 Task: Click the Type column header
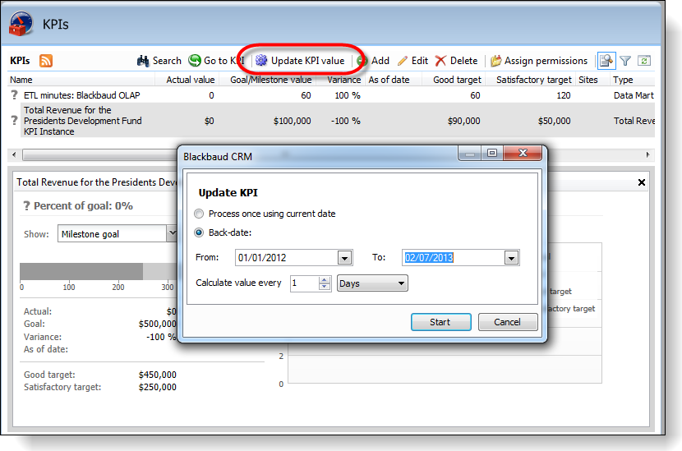pyautogui.click(x=631, y=80)
